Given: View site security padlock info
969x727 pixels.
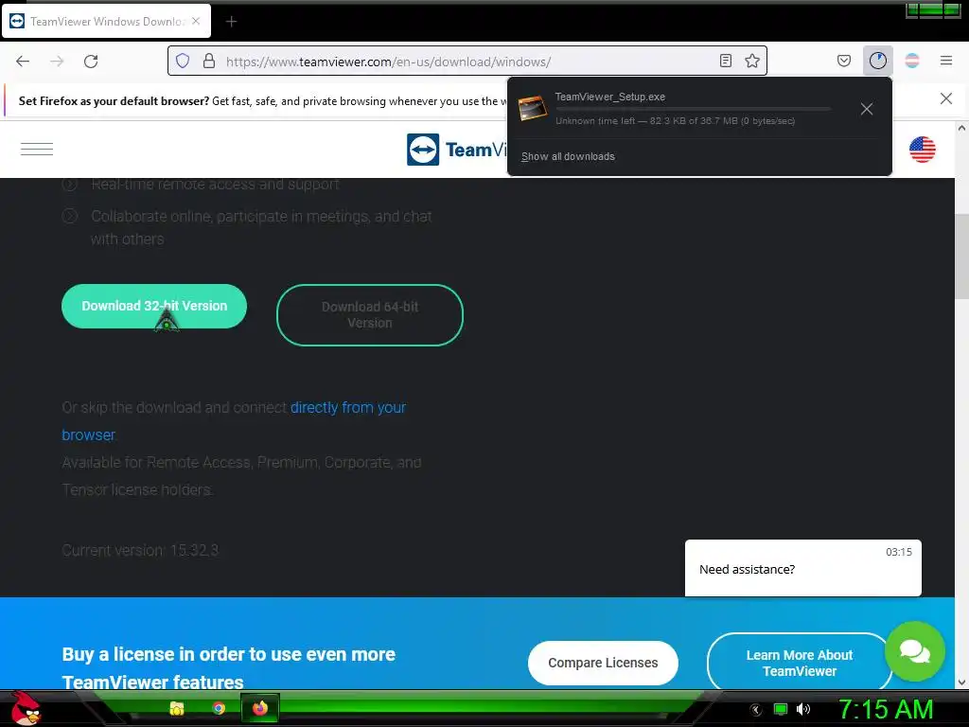Looking at the screenshot, I should (x=209, y=61).
